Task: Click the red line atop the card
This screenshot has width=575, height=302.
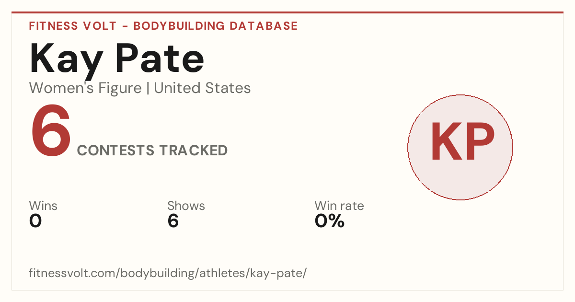Action: (x=287, y=12)
